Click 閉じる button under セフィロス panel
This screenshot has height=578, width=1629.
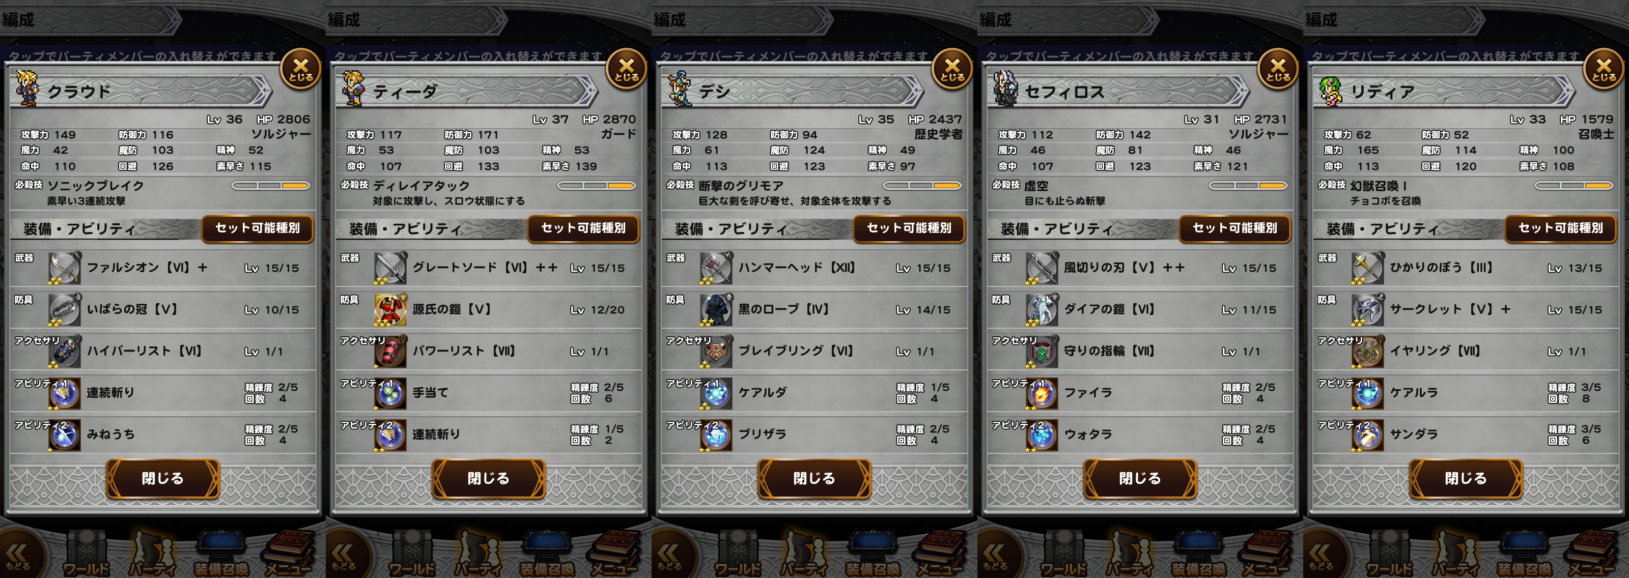(x=1140, y=478)
